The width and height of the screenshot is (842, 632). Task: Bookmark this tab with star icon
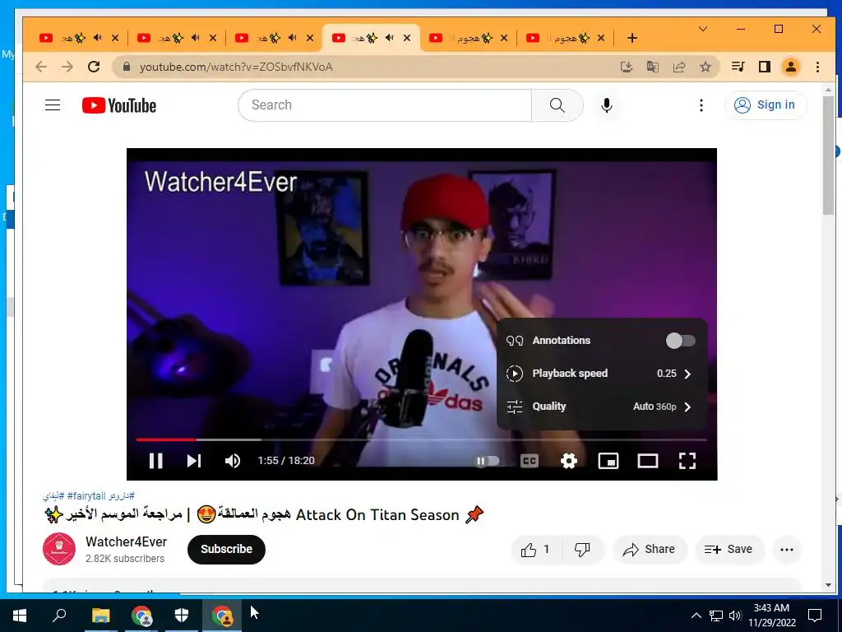(x=705, y=67)
